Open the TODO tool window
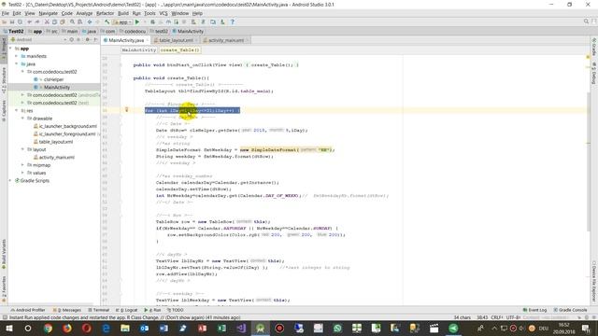 point(175,310)
